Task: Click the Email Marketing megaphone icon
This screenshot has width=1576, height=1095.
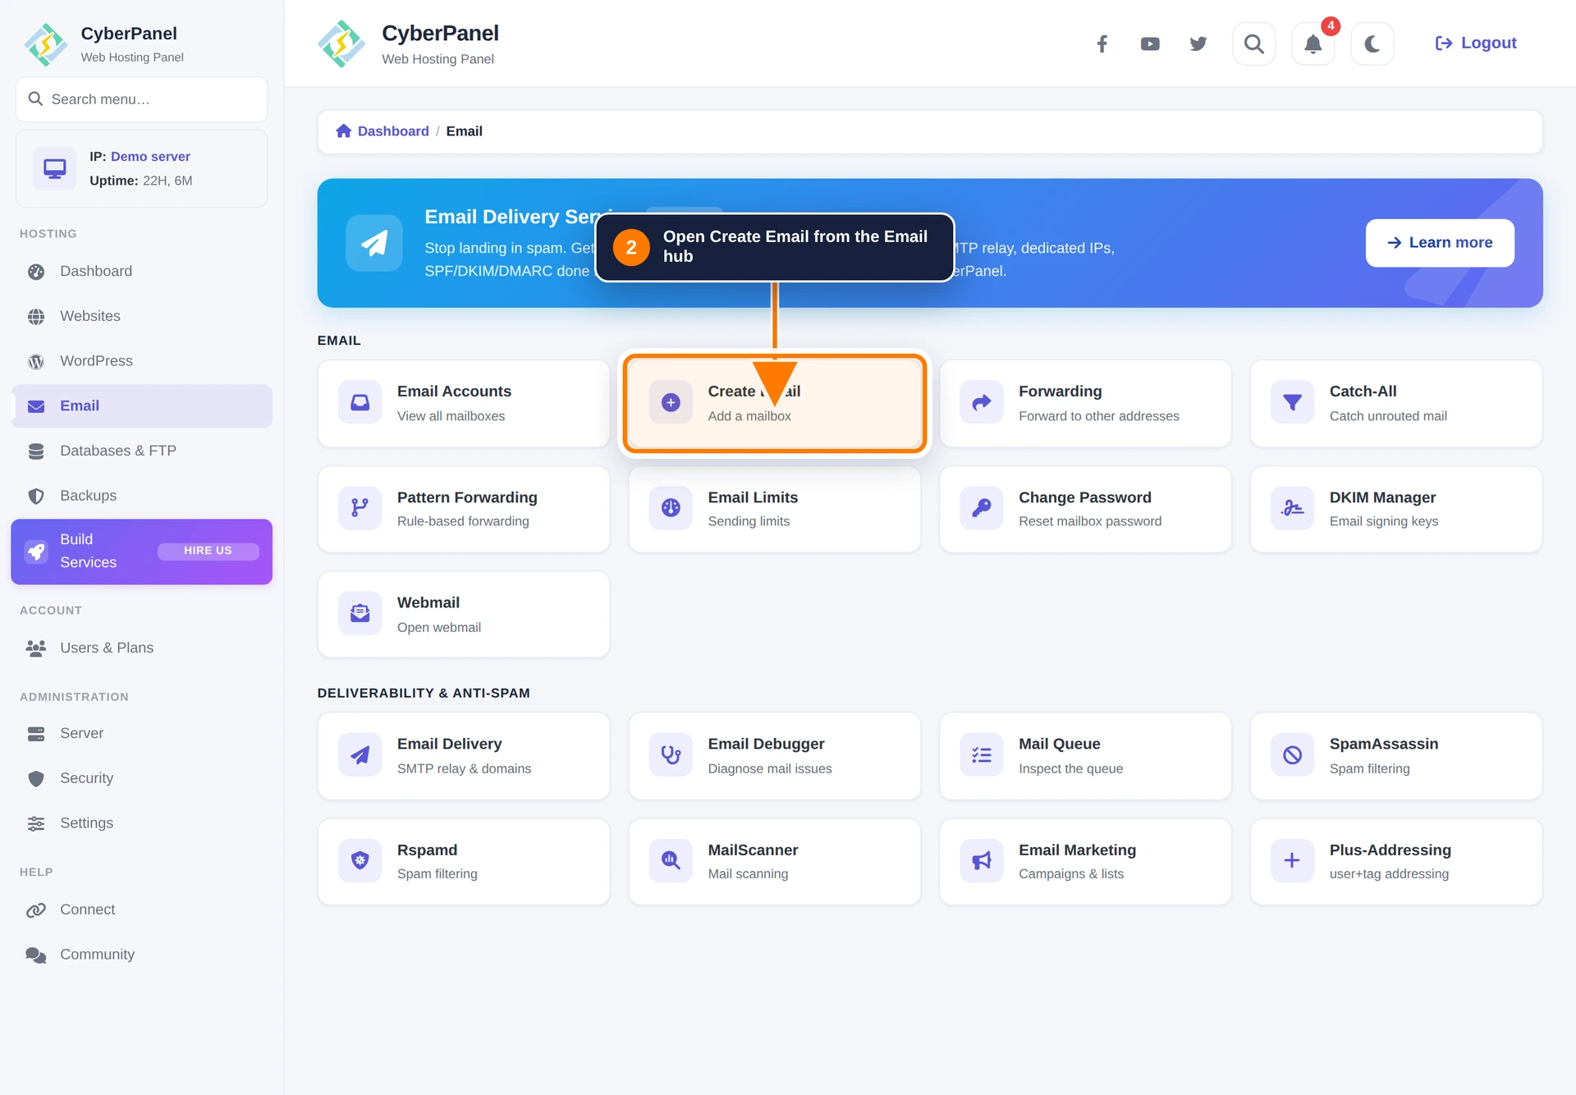Action: [982, 861]
